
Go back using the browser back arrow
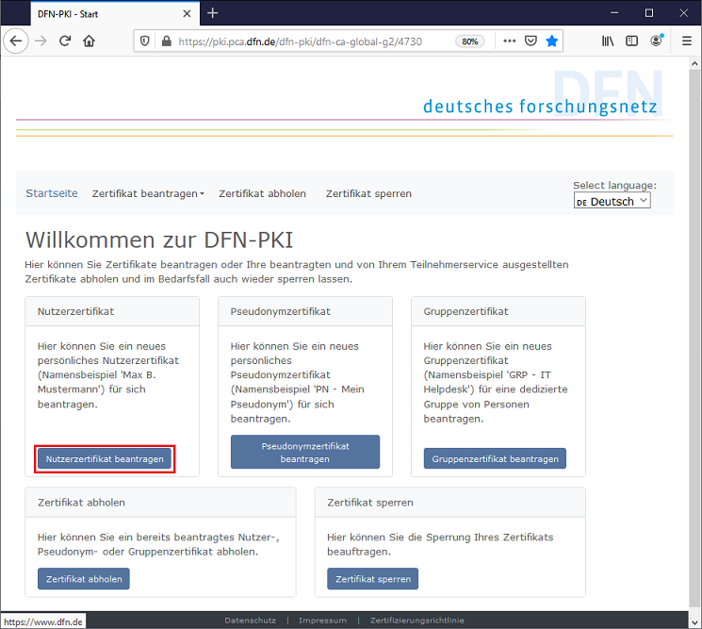pos(16,41)
